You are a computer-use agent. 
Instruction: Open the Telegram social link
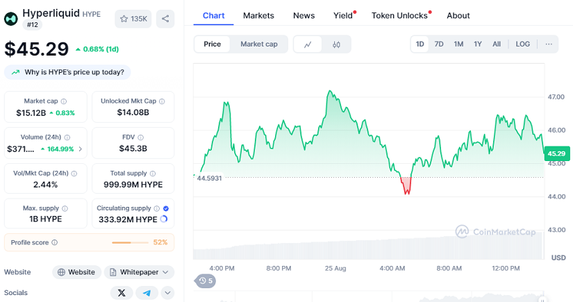click(x=147, y=293)
